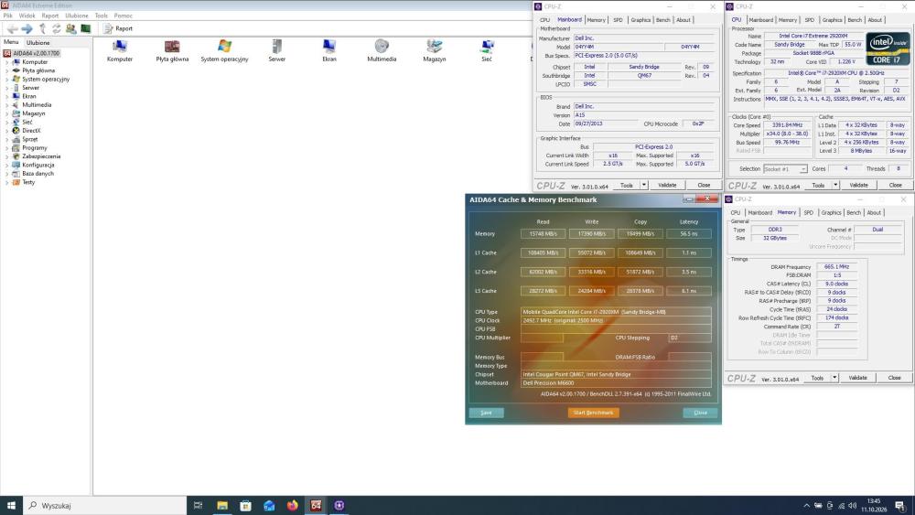915x515 pixels.
Task: Open SPD tab in the CPU-Z CPU window
Action: click(x=810, y=20)
